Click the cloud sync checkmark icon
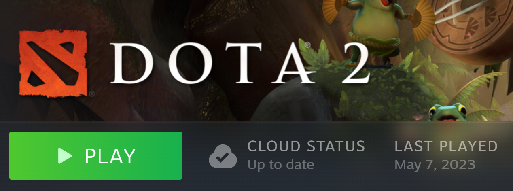 [x=223, y=156]
